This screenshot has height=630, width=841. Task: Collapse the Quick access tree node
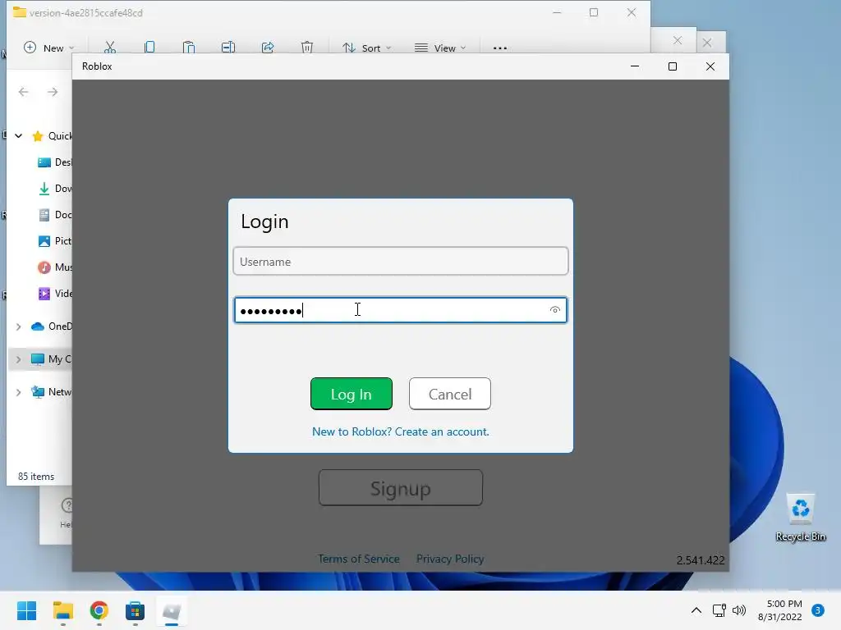(x=19, y=136)
